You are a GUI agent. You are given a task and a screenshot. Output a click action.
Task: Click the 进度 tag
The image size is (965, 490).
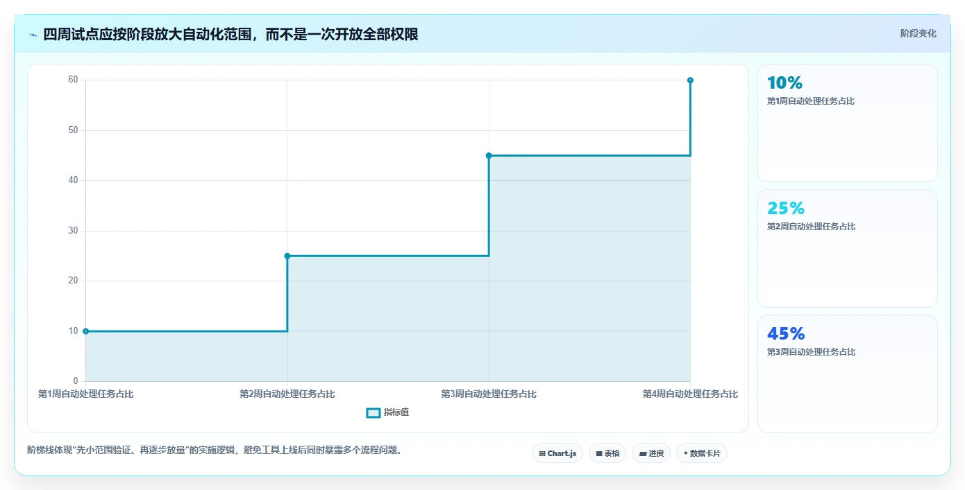(x=651, y=453)
